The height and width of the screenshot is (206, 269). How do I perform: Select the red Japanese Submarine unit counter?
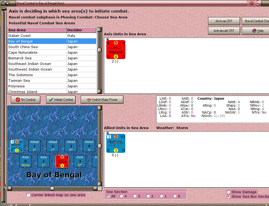116,50
